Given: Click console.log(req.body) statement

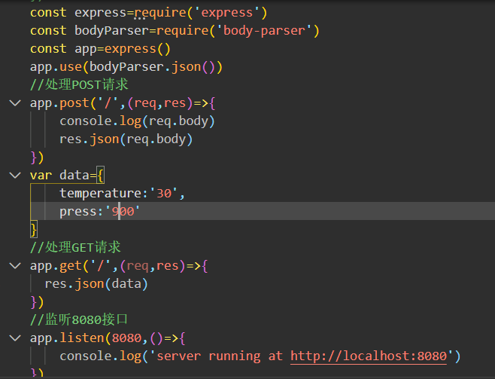Looking at the screenshot, I should (x=138, y=121).
